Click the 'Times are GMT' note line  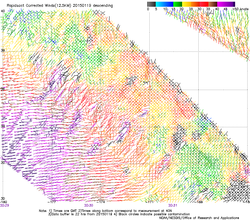pyautogui.click(x=105, y=211)
